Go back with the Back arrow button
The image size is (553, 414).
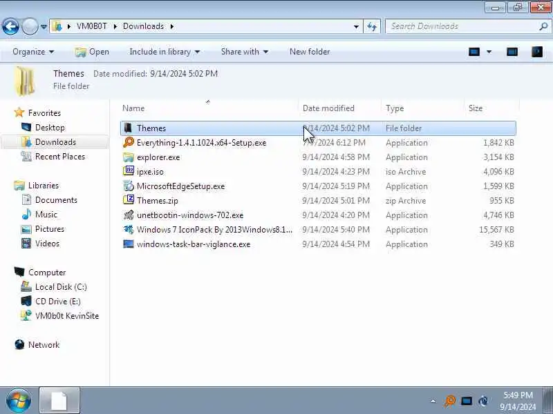10,26
